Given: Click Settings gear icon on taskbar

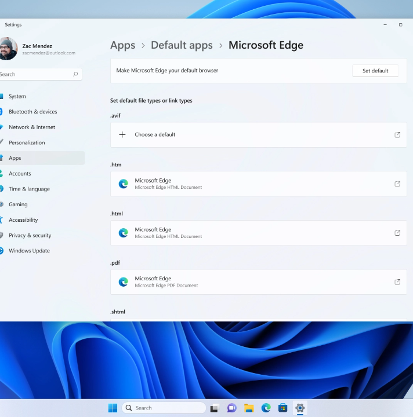Looking at the screenshot, I should 300,408.
